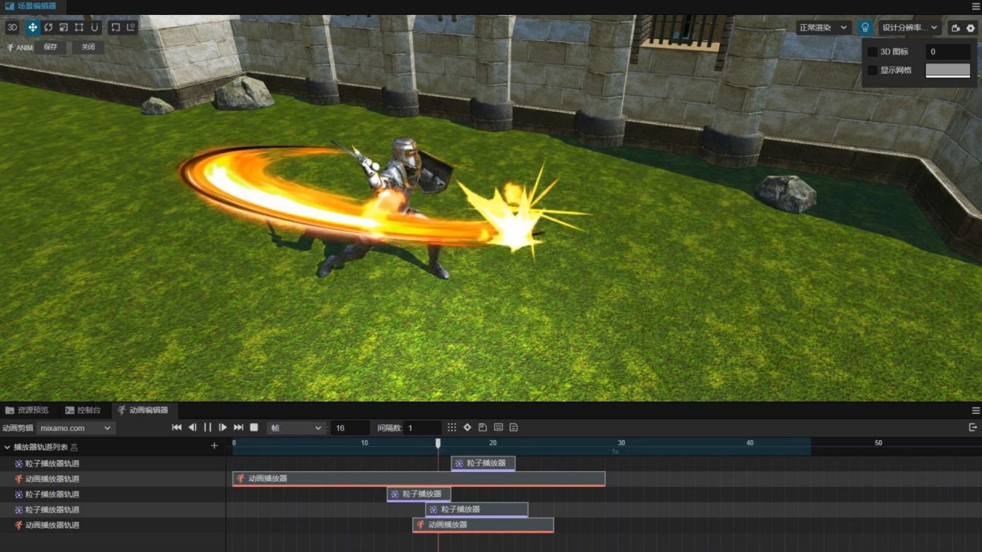The image size is (982, 552).
Task: Click the grid color swatch
Action: click(x=947, y=70)
